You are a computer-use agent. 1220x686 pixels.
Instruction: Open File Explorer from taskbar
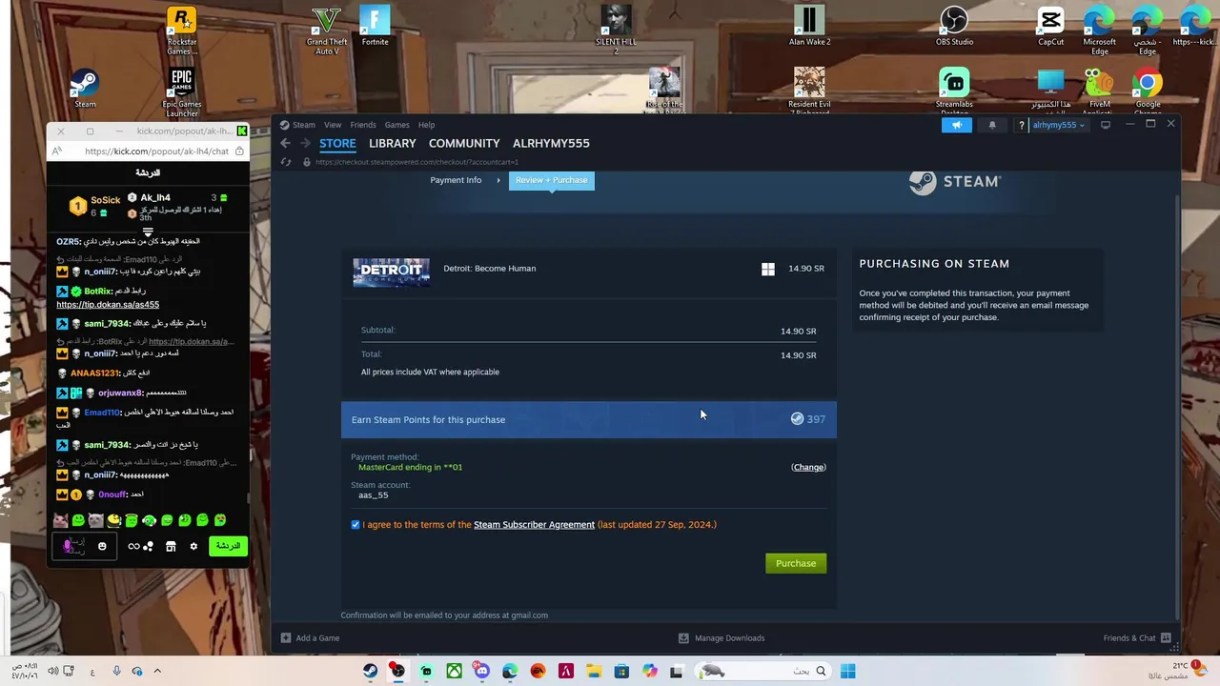[x=593, y=671]
